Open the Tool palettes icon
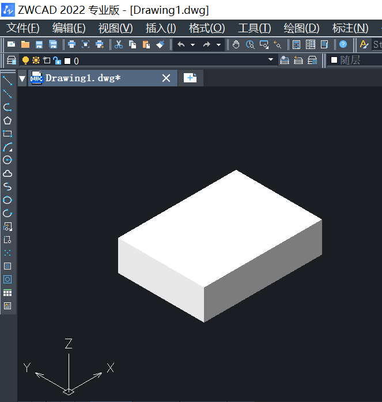 324,44
